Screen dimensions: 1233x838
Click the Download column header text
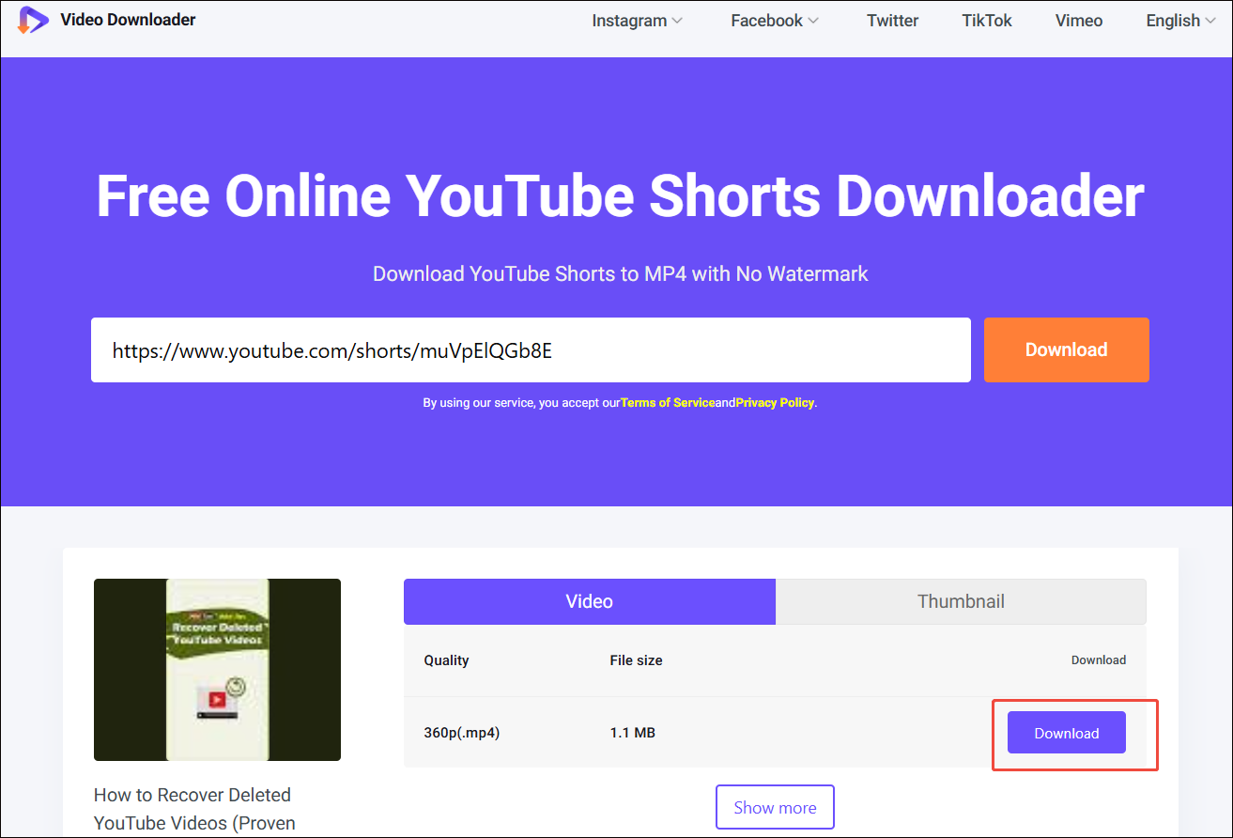tap(1099, 660)
